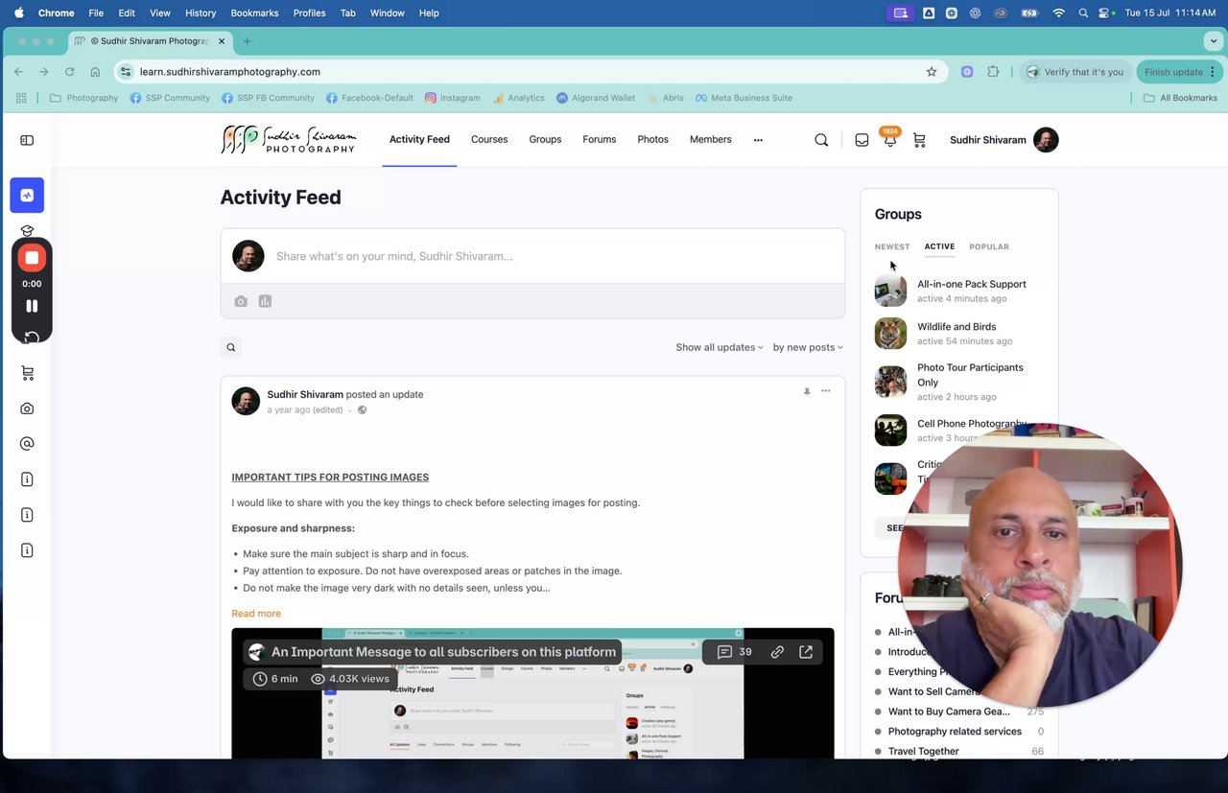Attach a photo using the camera icon

[241, 301]
